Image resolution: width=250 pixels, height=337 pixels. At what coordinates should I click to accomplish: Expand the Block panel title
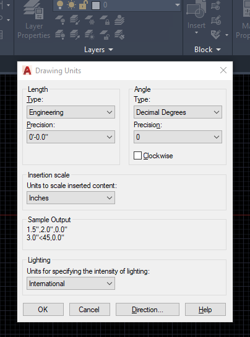point(207,50)
